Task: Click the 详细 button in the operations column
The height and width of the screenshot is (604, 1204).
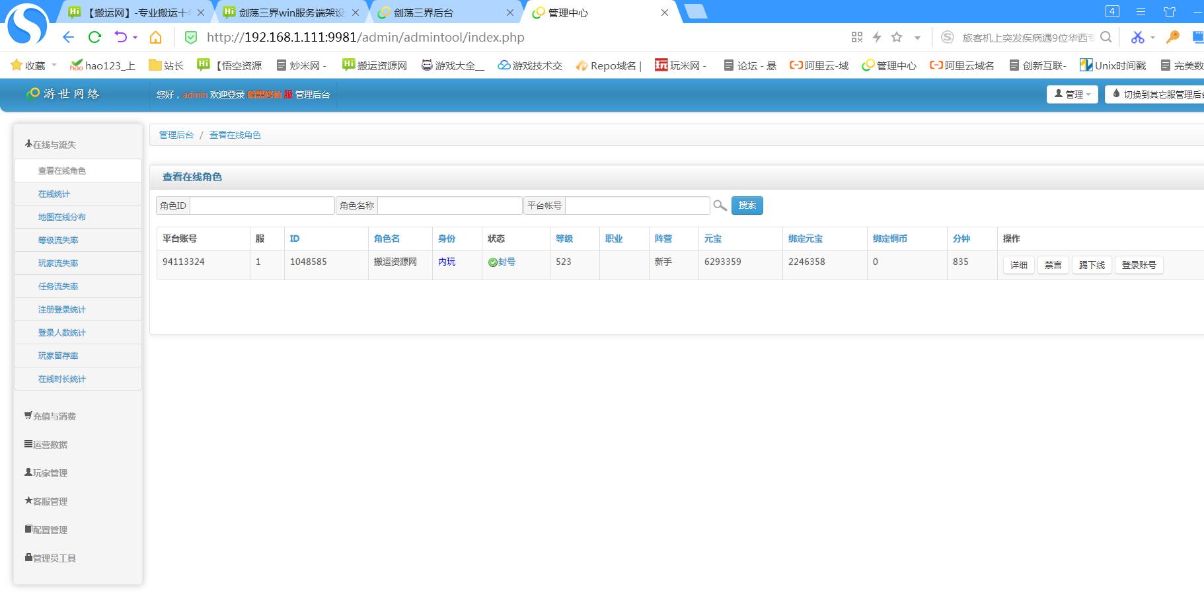Action: pyautogui.click(x=1018, y=265)
